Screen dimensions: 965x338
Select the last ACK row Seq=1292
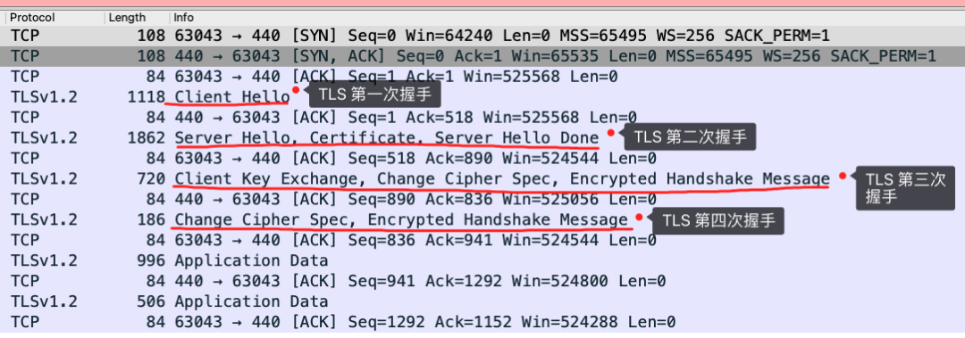tap(482, 322)
